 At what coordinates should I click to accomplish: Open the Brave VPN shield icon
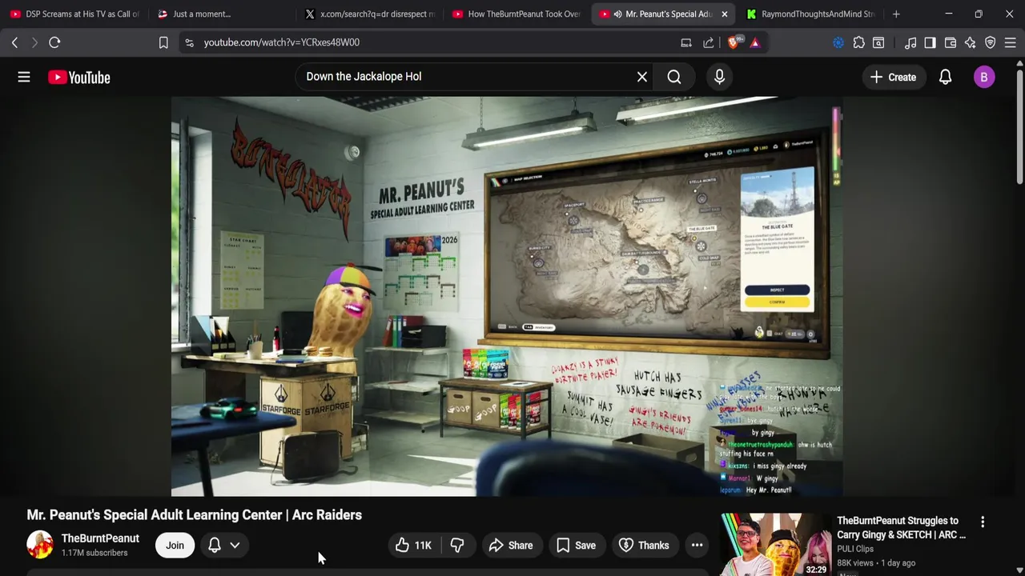coord(991,42)
